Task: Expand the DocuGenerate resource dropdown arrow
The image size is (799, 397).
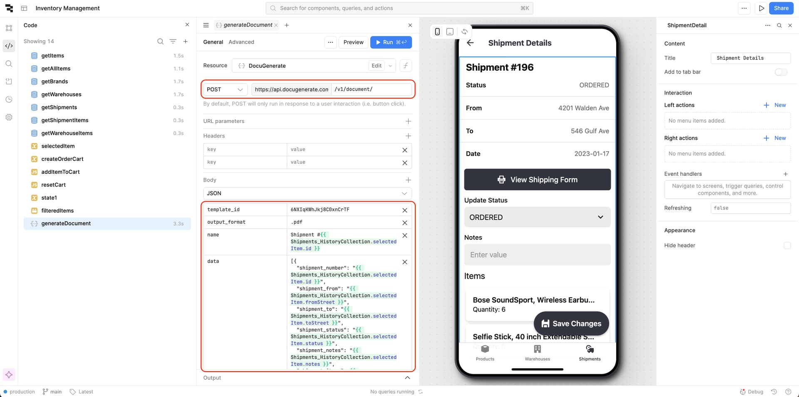Action: 390,66
